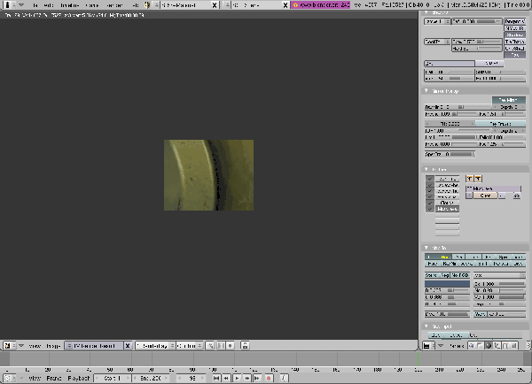This screenshot has height=384, width=532.
Task: Toggle TraShadow in the Shaders panel
Action: pyautogui.click(x=514, y=42)
